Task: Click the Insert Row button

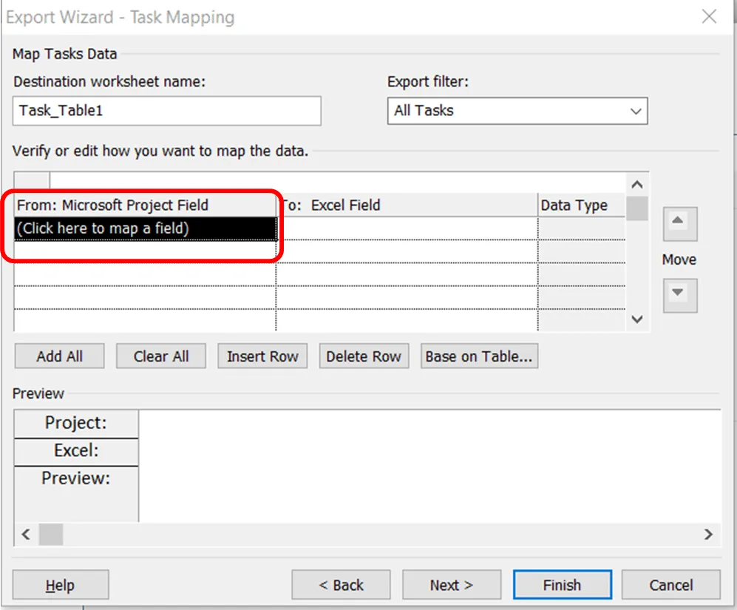Action: point(262,356)
